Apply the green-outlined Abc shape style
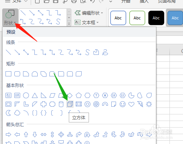Screen dimensions: 183x144 (x=137, y=18)
